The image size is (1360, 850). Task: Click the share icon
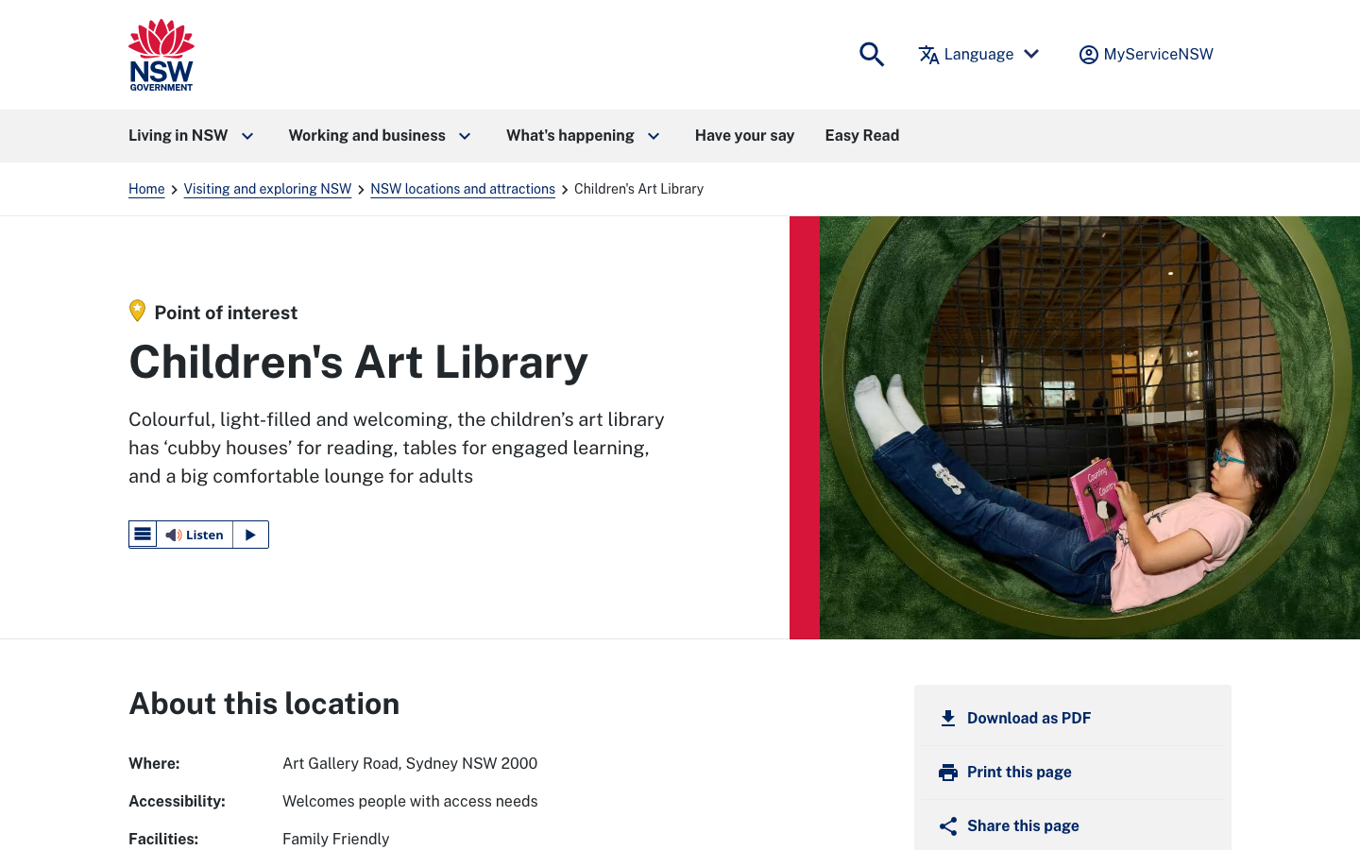tap(948, 826)
